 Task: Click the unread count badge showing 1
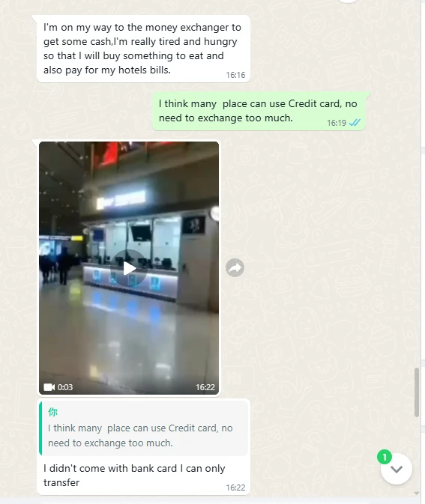pyautogui.click(x=384, y=457)
